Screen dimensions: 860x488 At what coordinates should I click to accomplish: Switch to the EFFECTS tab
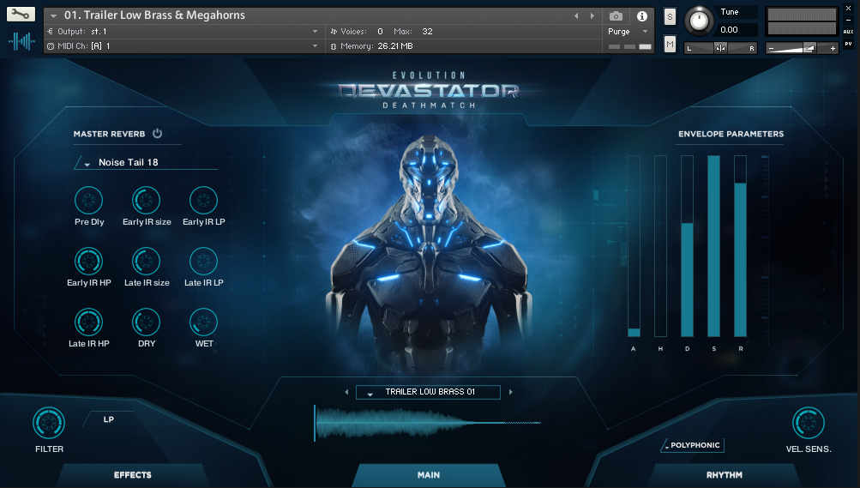[133, 475]
